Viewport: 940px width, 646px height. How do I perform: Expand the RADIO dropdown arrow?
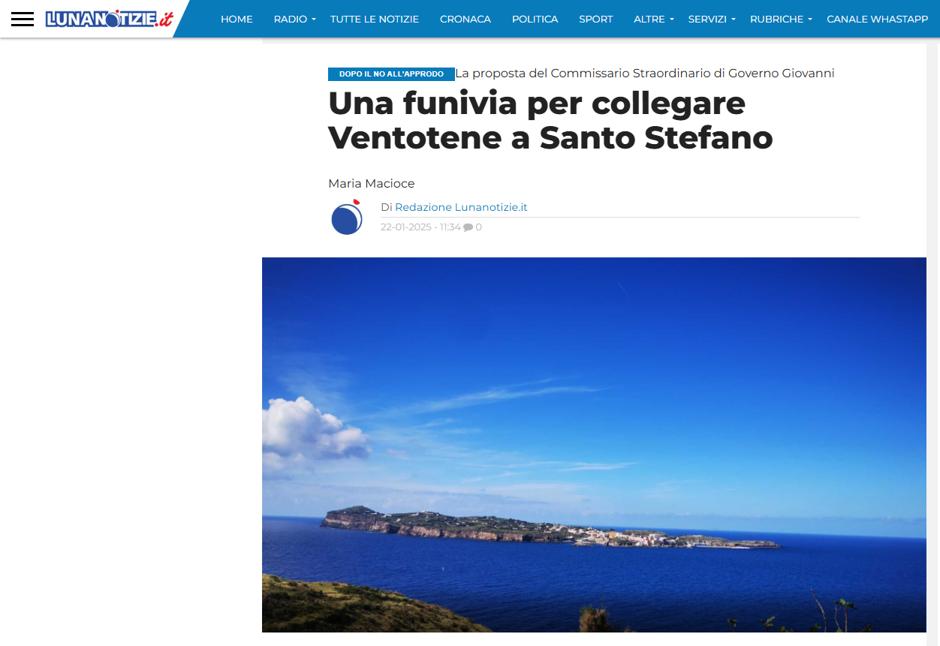(314, 20)
